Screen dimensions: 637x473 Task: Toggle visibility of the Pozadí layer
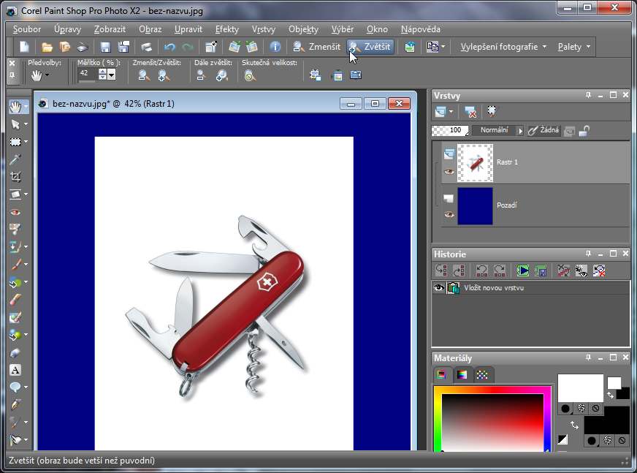(449, 214)
